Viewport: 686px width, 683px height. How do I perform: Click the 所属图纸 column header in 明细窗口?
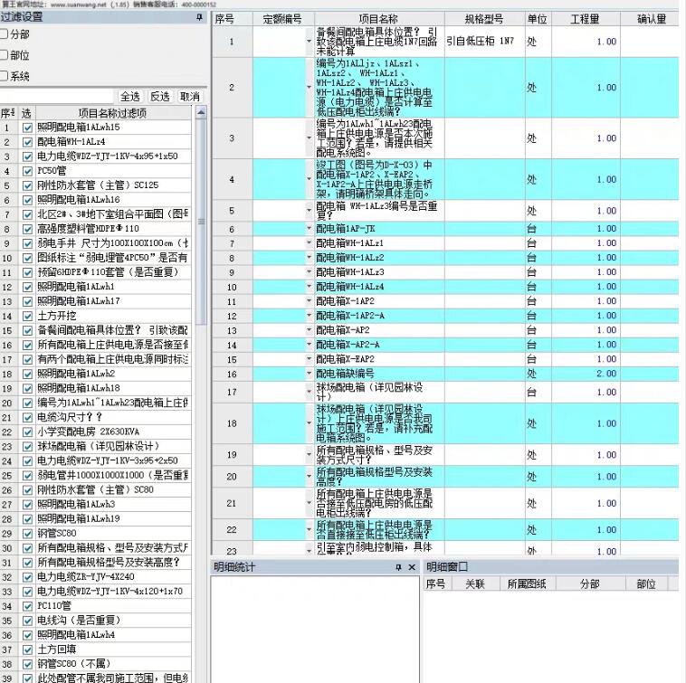(x=527, y=583)
